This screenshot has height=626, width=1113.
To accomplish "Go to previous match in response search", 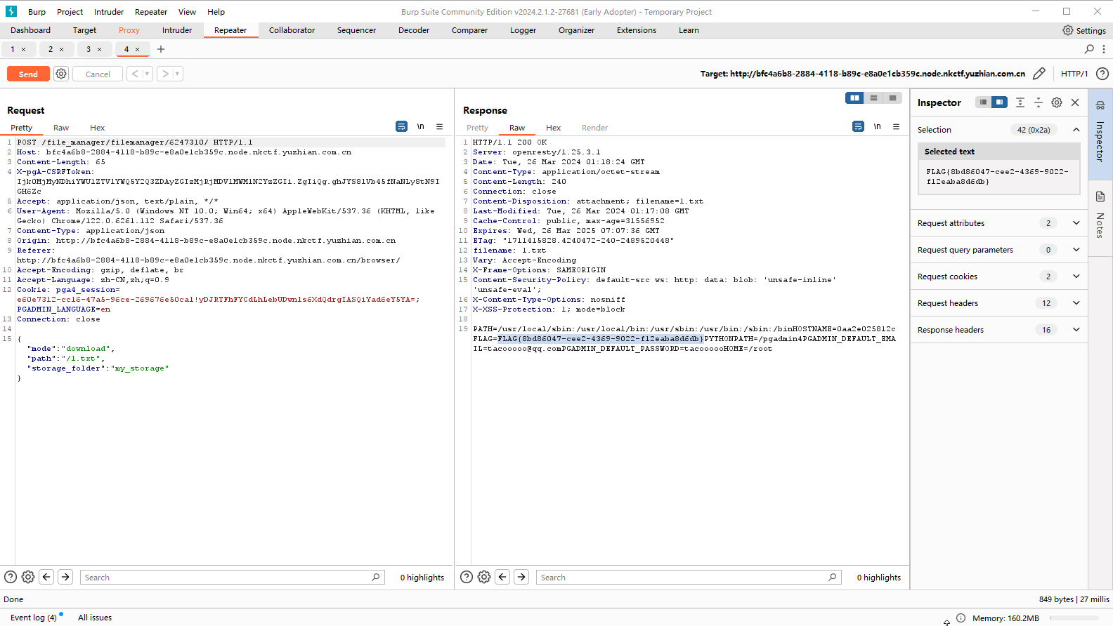I will 502,577.
